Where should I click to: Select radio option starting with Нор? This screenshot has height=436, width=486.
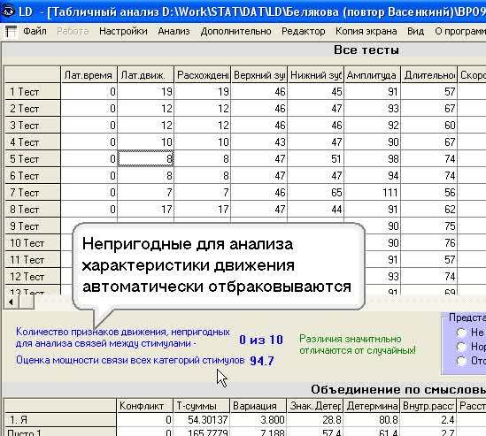click(x=461, y=346)
